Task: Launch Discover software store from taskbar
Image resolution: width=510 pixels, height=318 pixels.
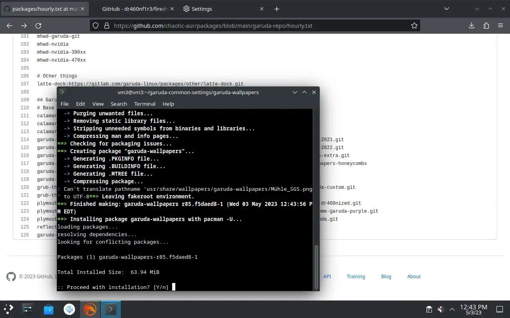Action: [49, 309]
